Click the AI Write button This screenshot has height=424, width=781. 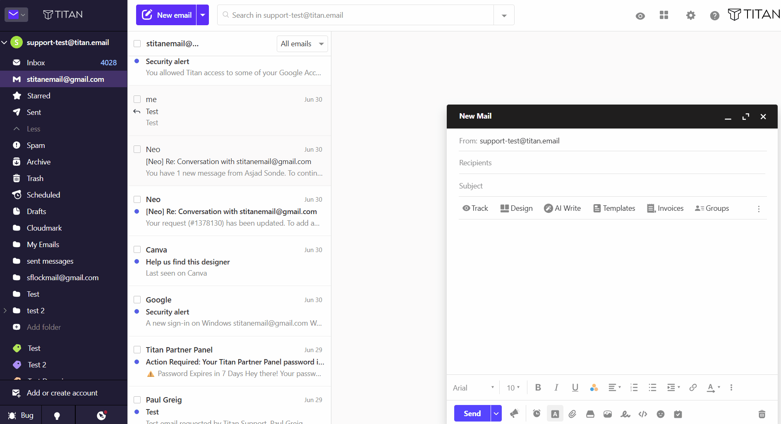click(563, 208)
